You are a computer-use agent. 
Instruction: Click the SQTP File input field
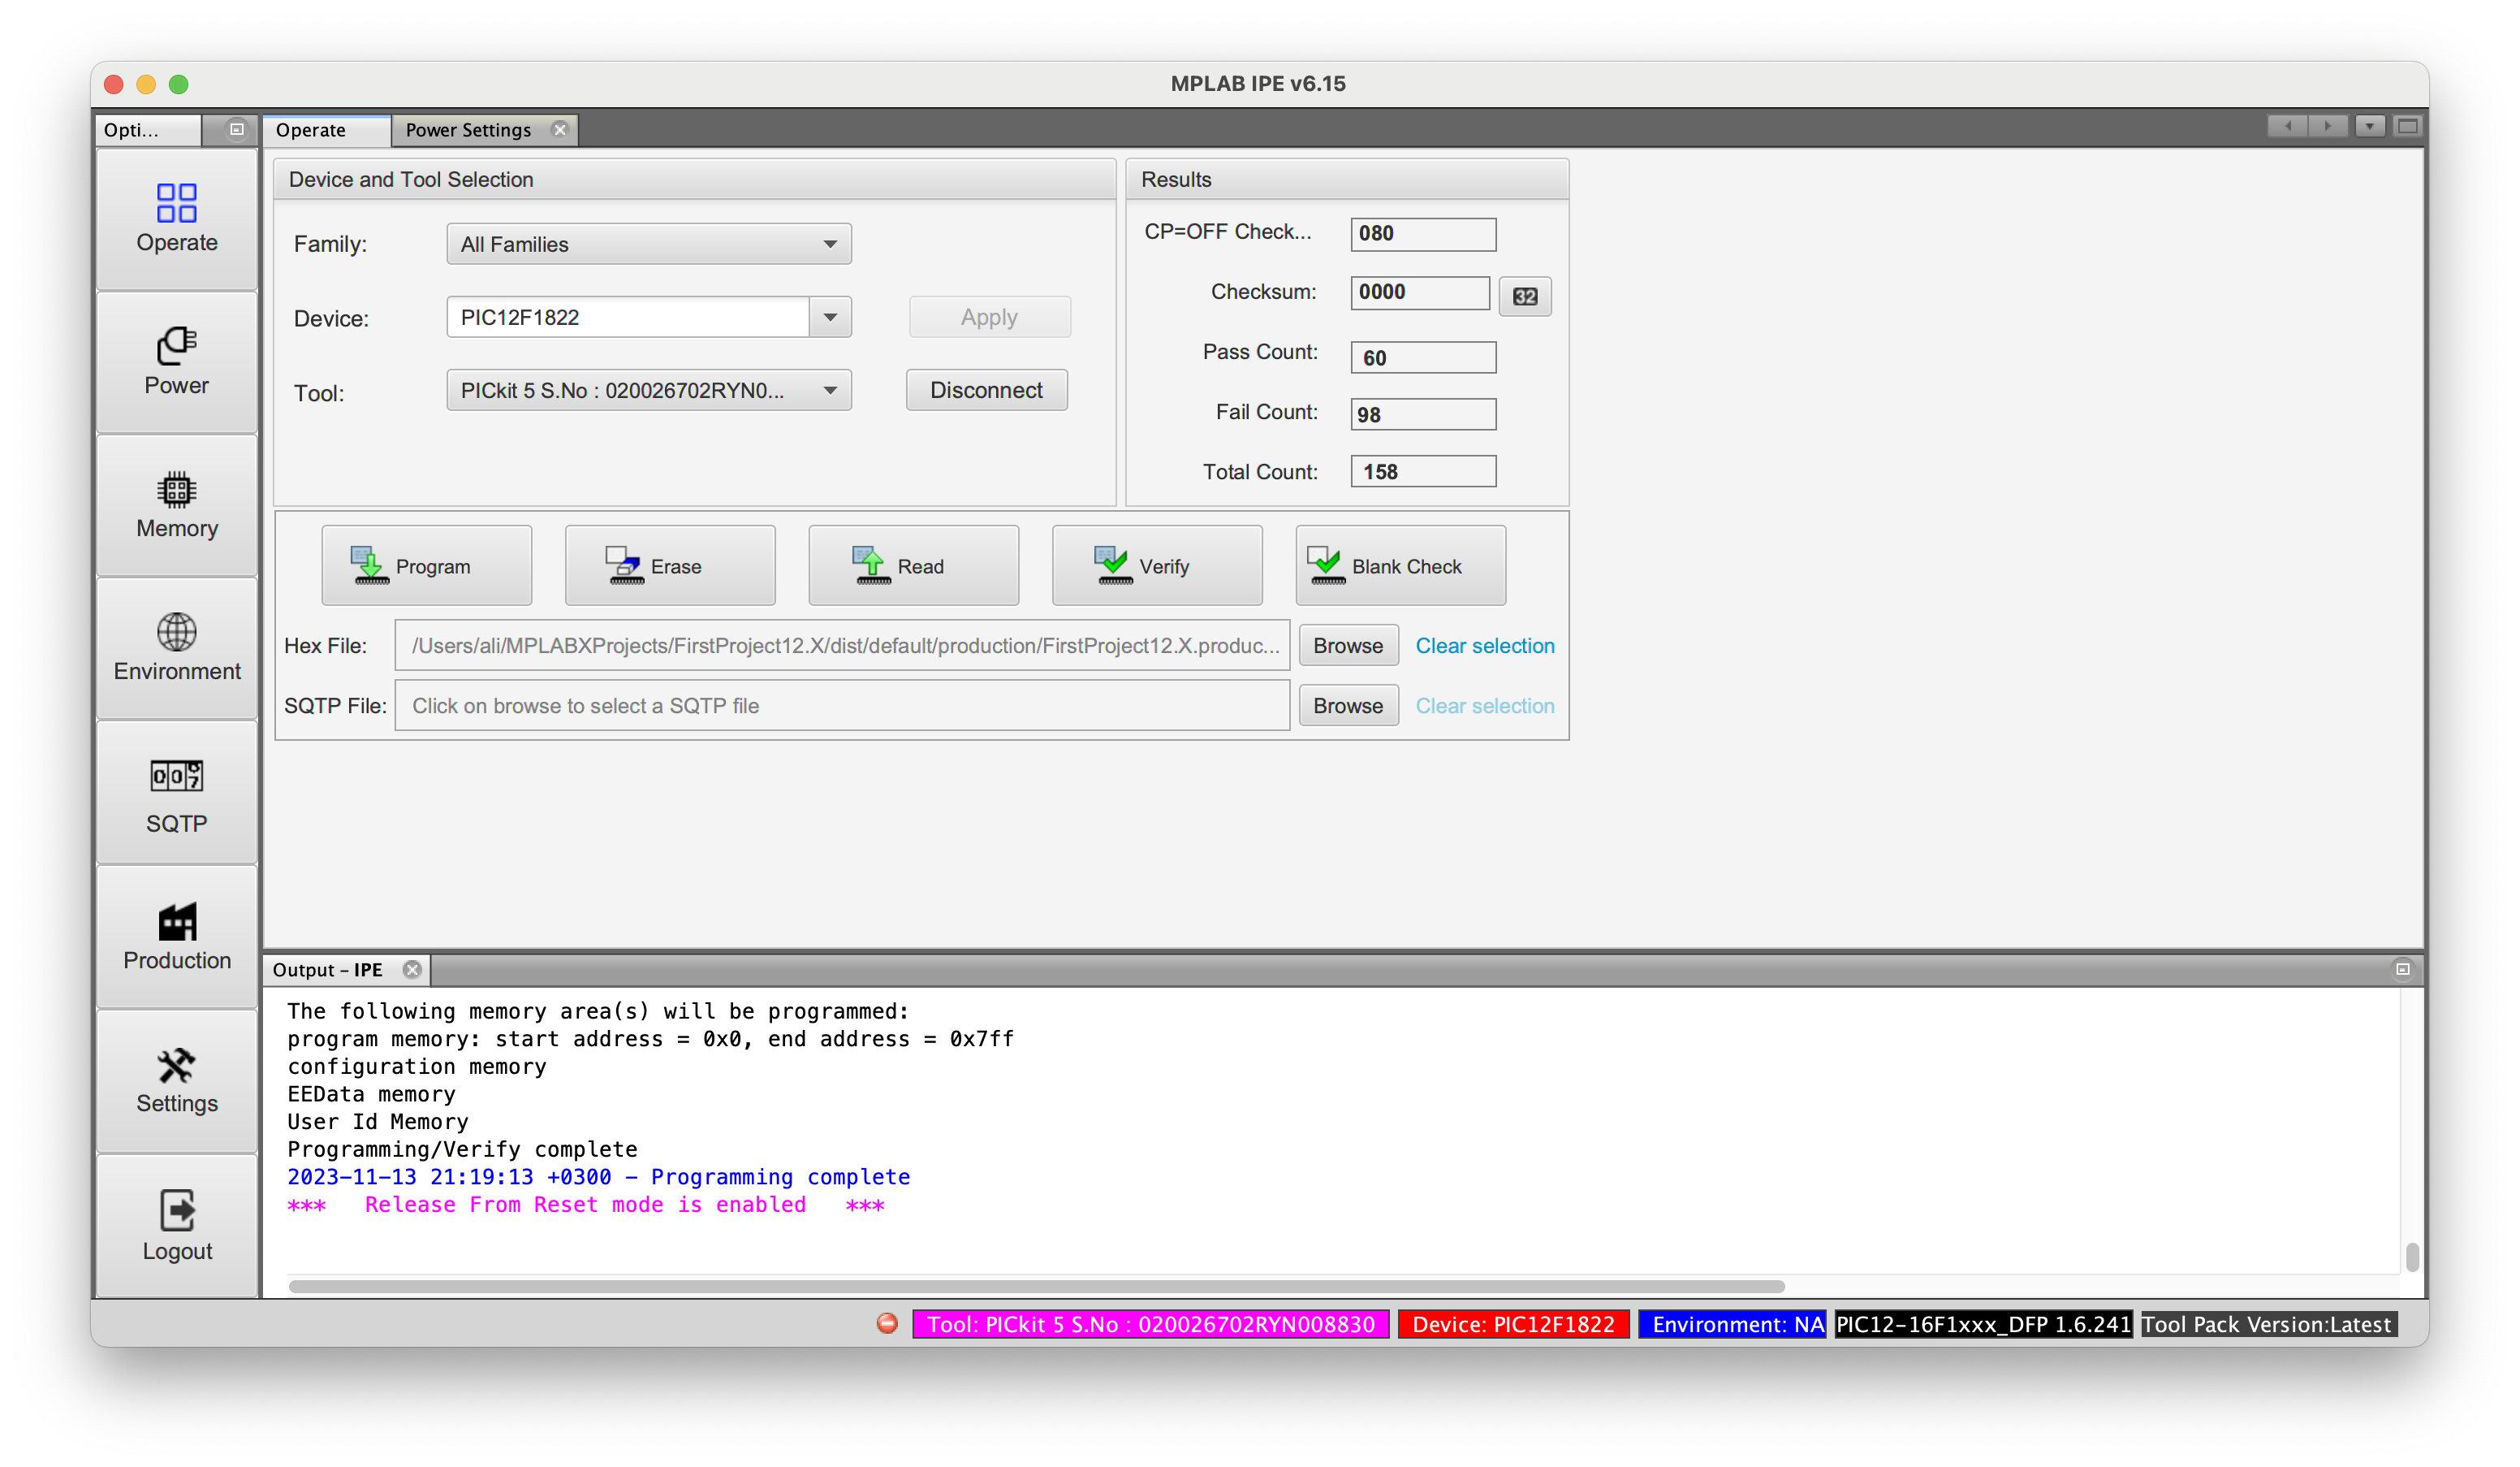[841, 706]
